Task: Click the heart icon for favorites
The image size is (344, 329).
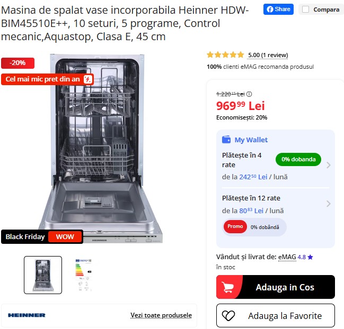Action: click(x=228, y=316)
